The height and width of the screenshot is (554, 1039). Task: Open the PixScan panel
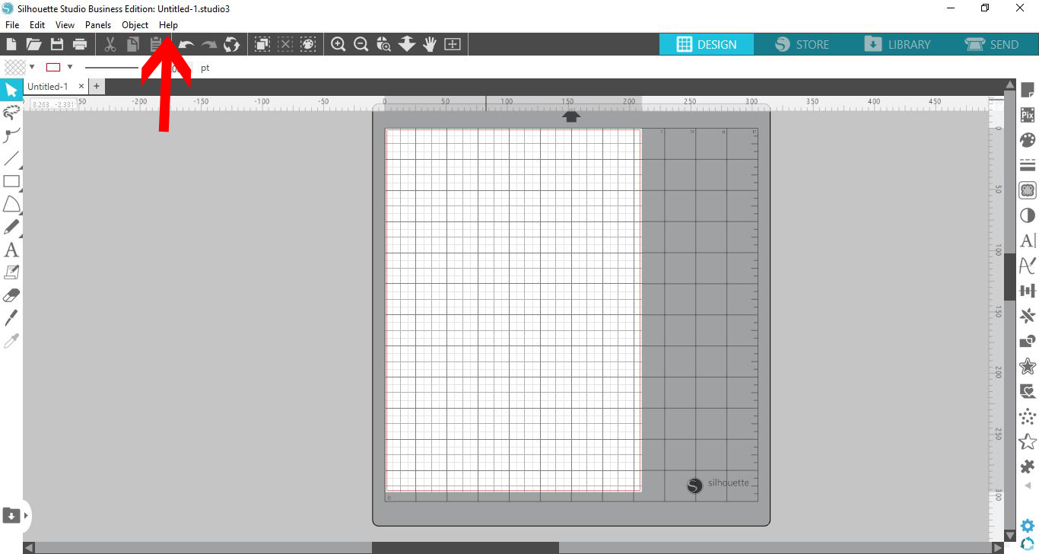1028,115
